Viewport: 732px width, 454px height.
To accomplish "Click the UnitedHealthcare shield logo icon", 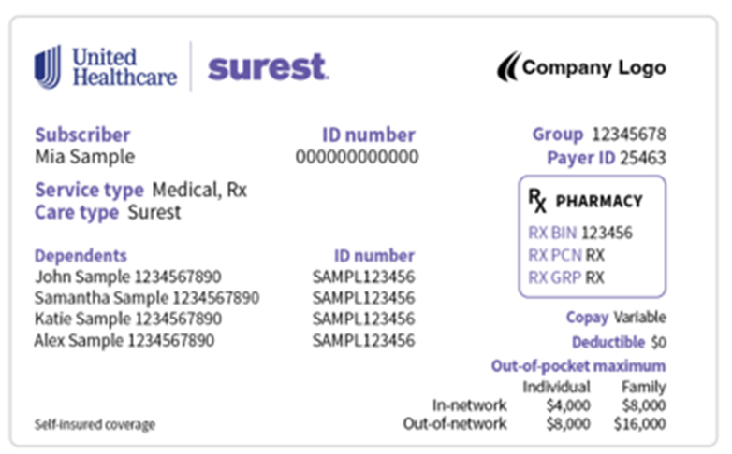I will (x=48, y=67).
